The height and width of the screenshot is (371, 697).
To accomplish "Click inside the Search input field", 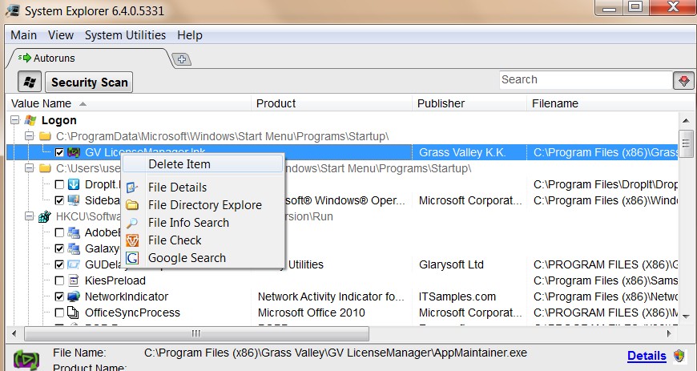I will click(585, 80).
